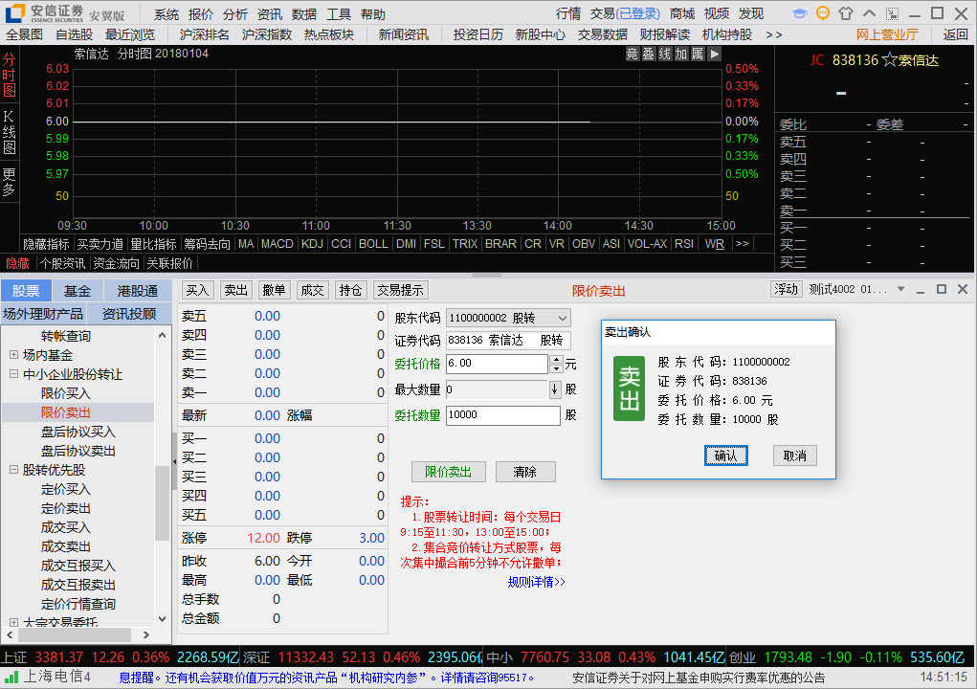Toggle the 浮动 floating window button
The image size is (977, 689).
[787, 289]
